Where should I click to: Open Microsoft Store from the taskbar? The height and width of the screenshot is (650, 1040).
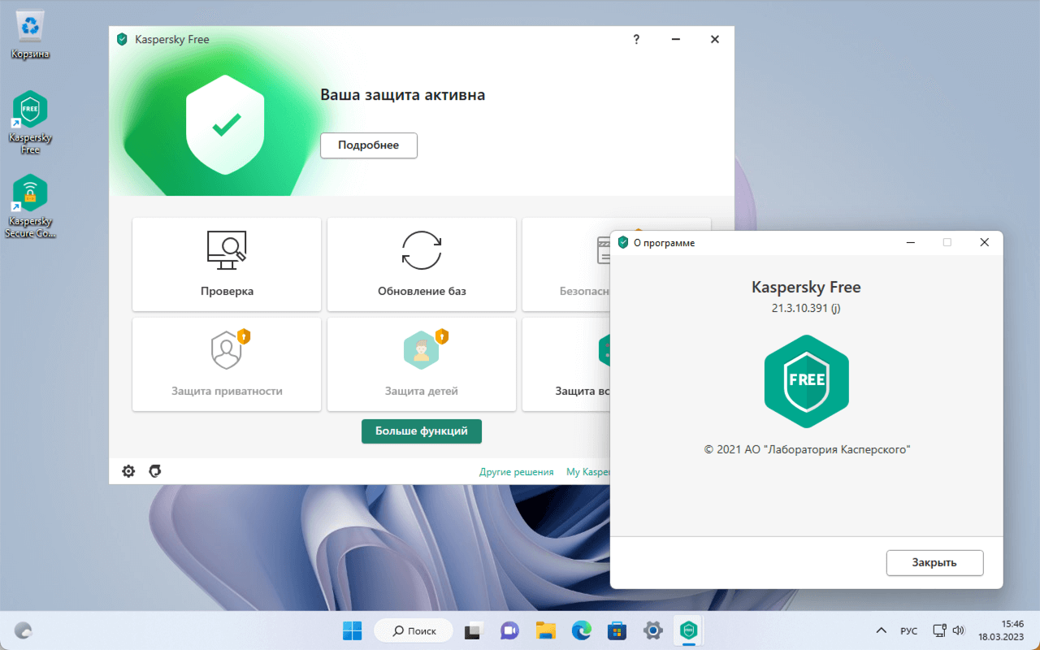617,630
